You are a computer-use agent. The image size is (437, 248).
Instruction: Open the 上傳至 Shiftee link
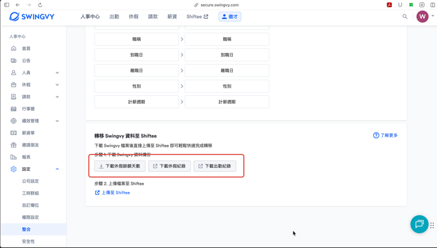click(x=112, y=193)
